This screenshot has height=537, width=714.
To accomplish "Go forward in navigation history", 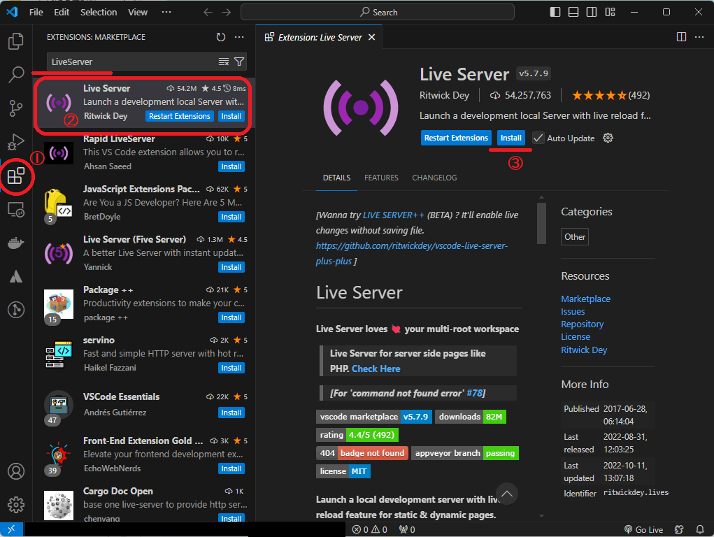I will [227, 13].
